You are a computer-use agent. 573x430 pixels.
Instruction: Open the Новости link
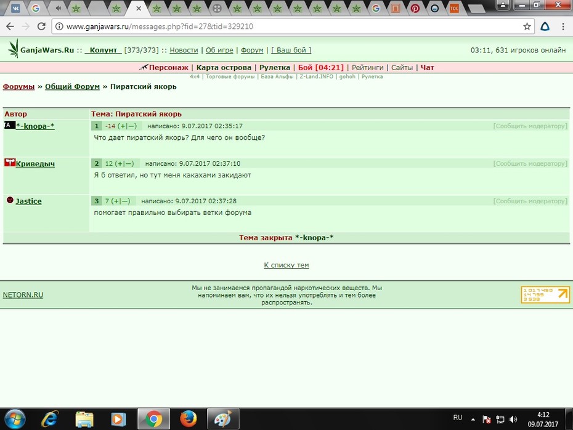[x=184, y=50]
